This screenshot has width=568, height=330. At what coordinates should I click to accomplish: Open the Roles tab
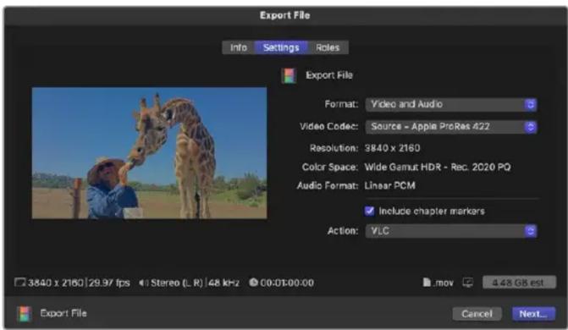point(328,47)
